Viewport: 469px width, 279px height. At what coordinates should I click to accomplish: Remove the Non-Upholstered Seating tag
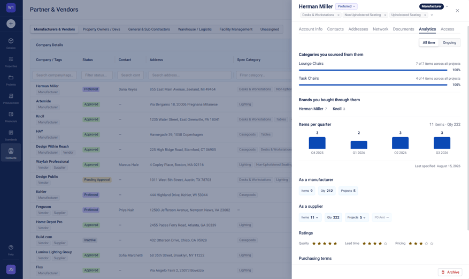tap(385, 15)
